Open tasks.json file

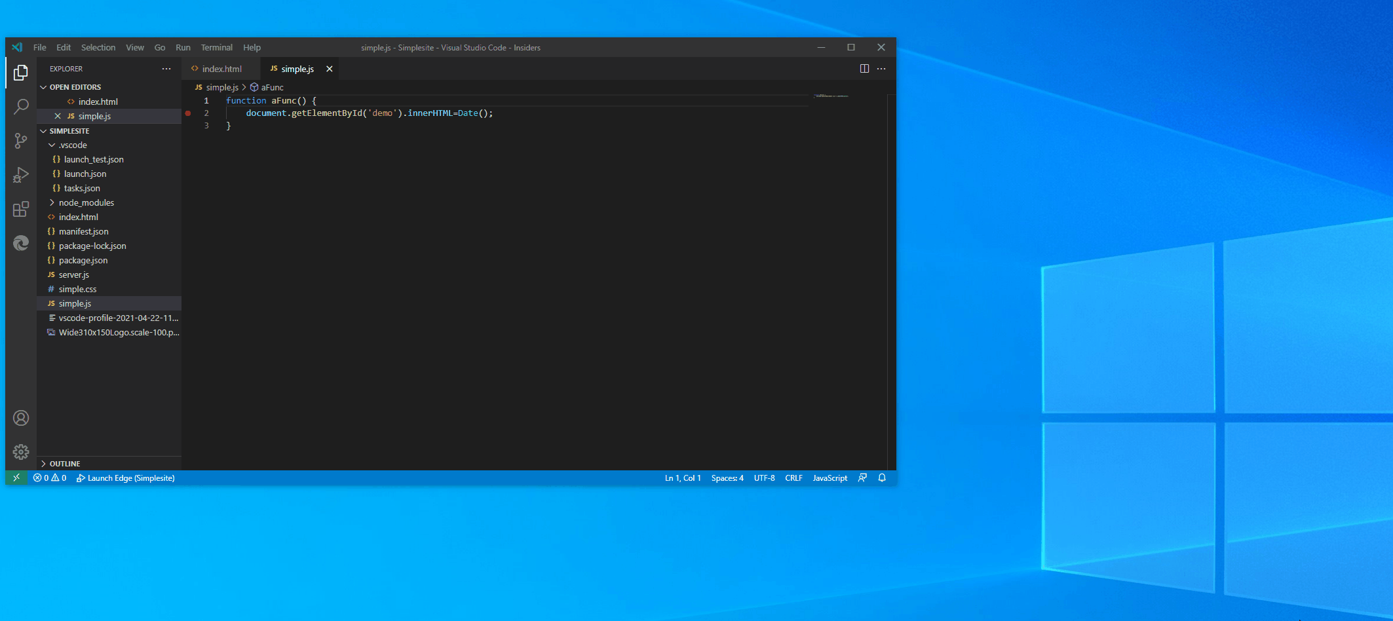[109, 188]
